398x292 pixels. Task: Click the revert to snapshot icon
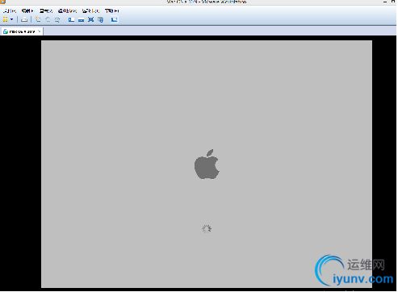click(x=48, y=19)
